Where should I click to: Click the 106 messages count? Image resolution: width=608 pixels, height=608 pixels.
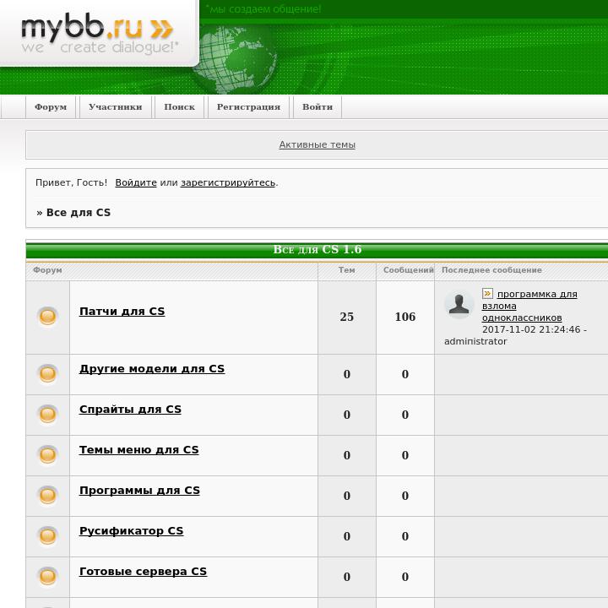pyautogui.click(x=405, y=317)
